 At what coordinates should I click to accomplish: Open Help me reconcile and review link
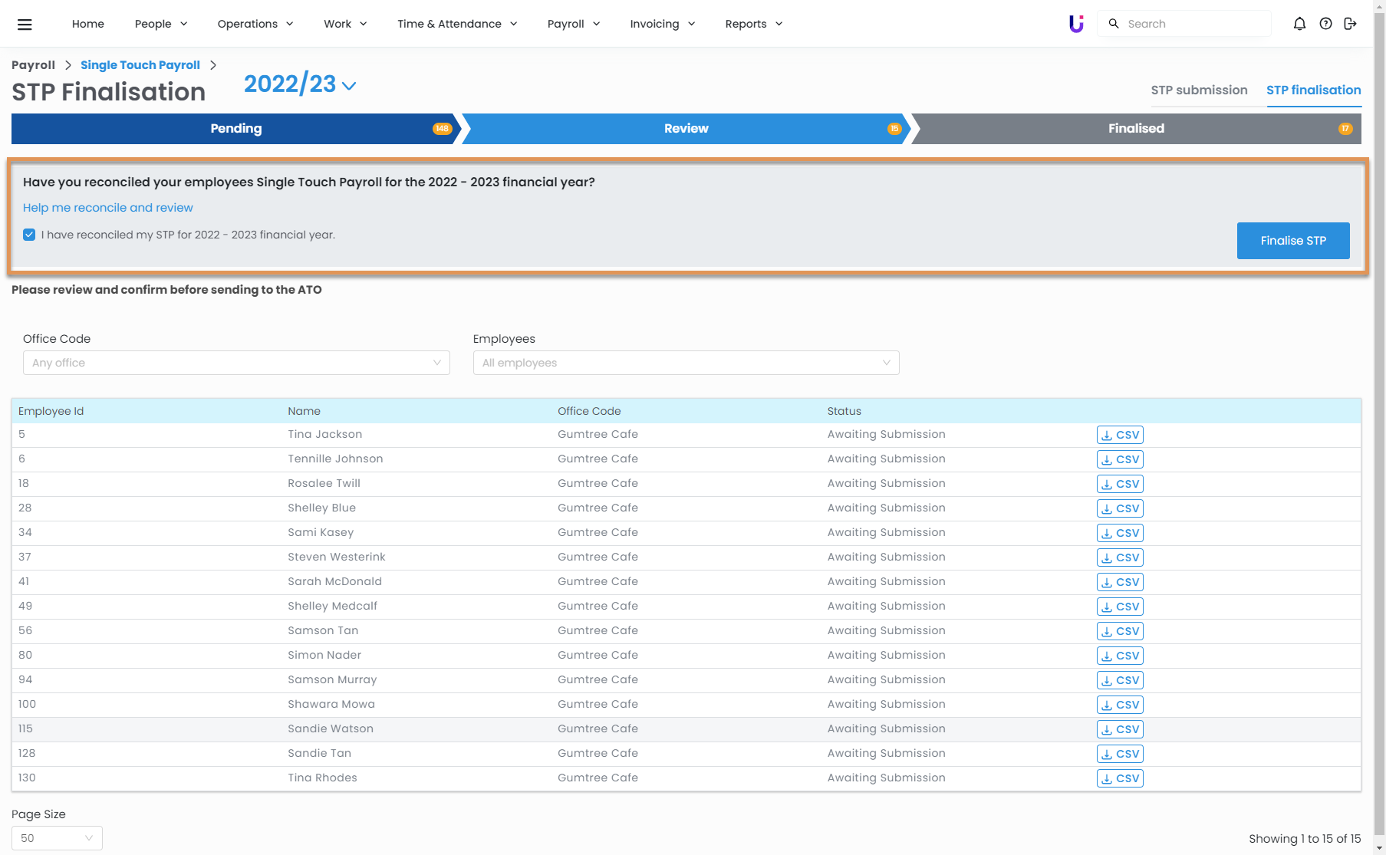click(x=108, y=208)
